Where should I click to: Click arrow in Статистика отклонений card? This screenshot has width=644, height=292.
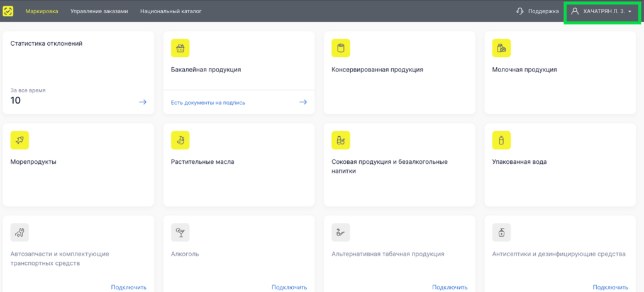tap(143, 102)
